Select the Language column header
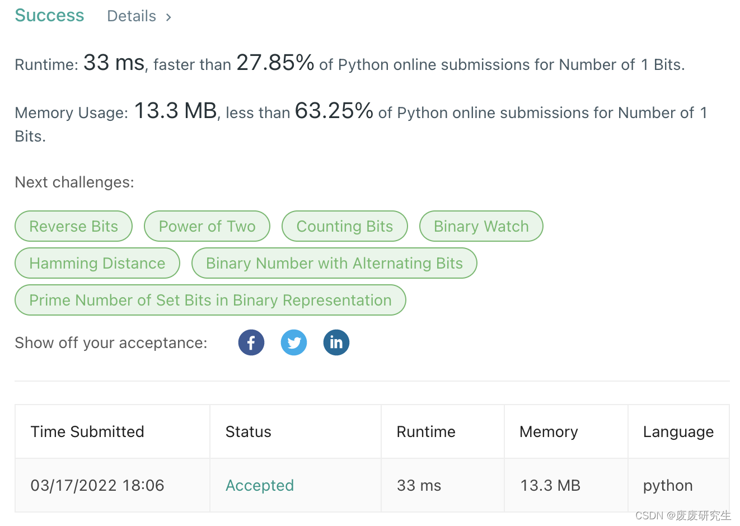Screen dimensions: 740x526 pos(678,431)
